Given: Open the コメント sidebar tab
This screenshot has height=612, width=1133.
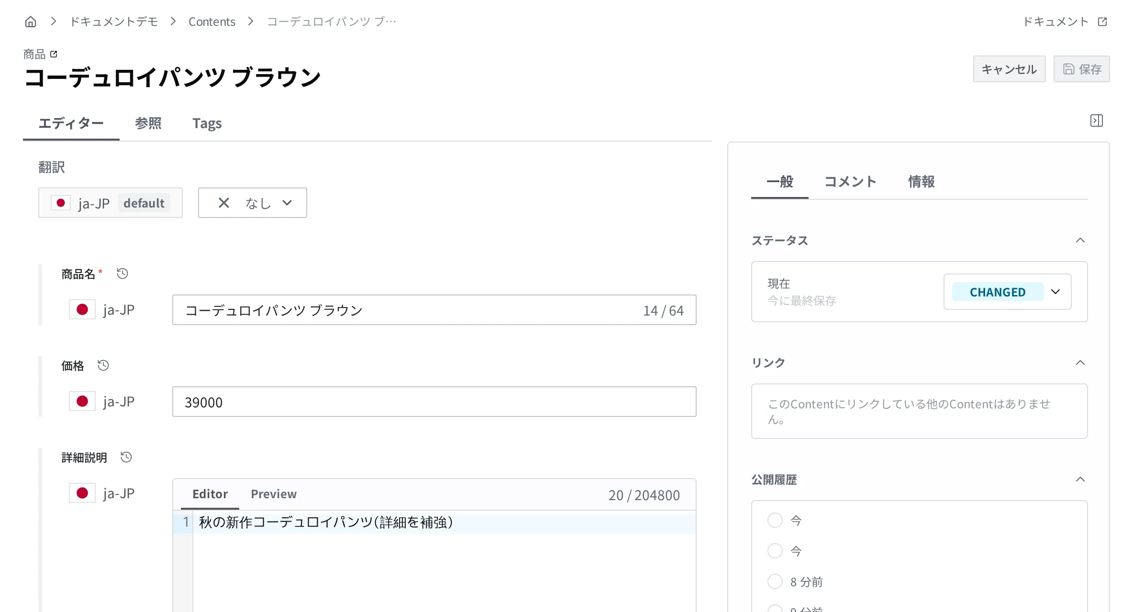Looking at the screenshot, I should 850,182.
